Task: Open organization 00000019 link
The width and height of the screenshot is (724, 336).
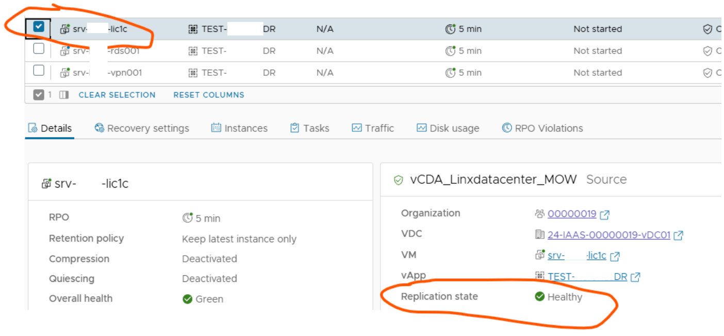Action: (x=572, y=214)
